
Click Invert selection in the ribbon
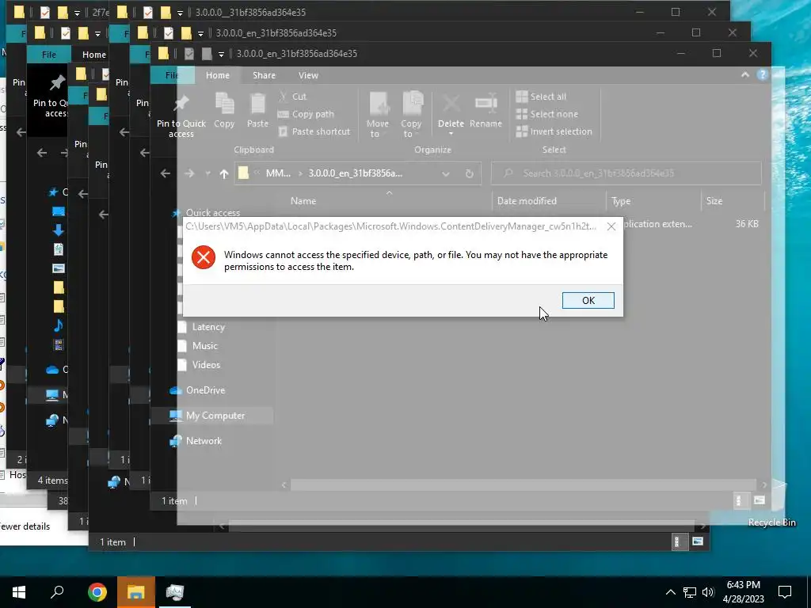[x=554, y=132]
